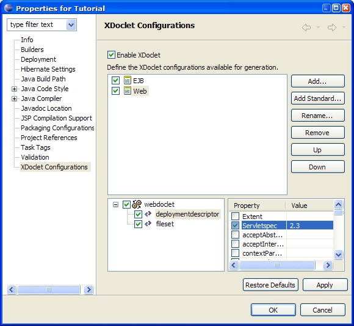Expand the Java Code Style node
This screenshot has width=354, height=326.
coord(14,89)
